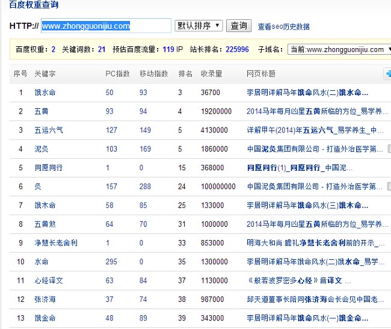
Task: Open the 默认排序 sorting dropdown
Action: pos(199,26)
